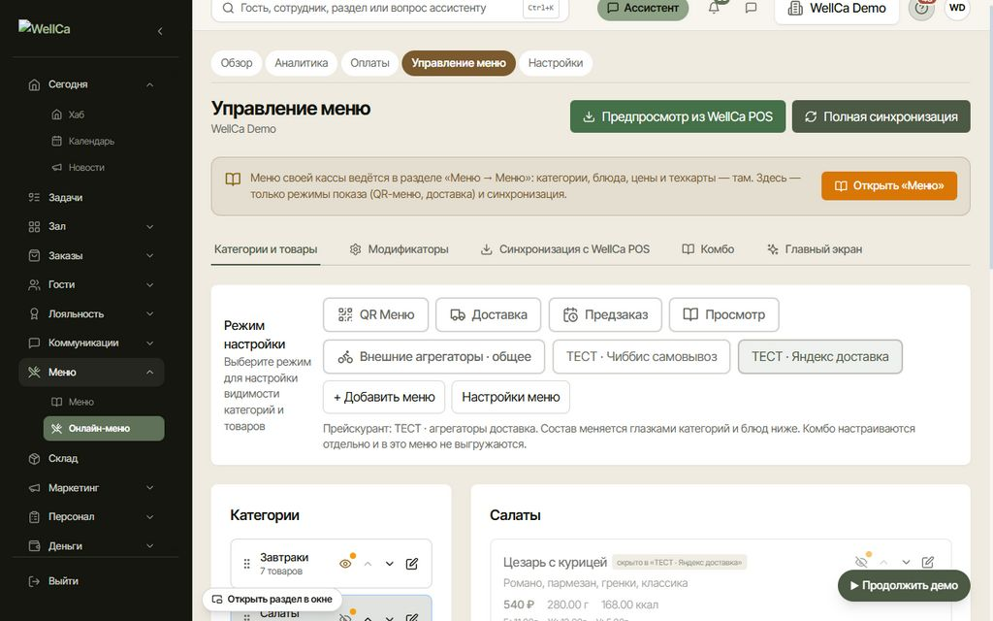Image resolution: width=993 pixels, height=621 pixels.
Task: Toggle visibility of Цезарь с курицей
Action: pyautogui.click(x=861, y=562)
